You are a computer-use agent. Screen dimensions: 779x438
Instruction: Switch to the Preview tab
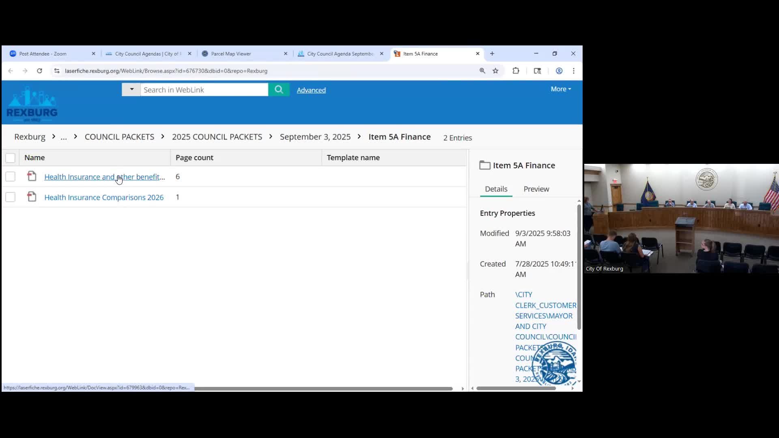pyautogui.click(x=536, y=189)
